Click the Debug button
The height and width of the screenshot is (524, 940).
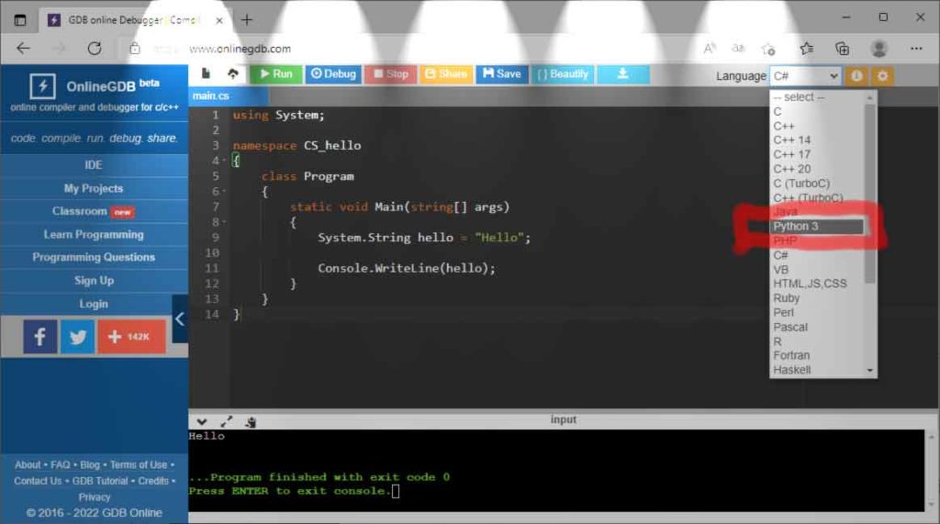point(331,73)
